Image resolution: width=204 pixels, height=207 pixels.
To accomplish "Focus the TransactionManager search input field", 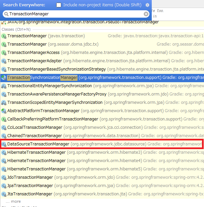I will click(76, 14).
